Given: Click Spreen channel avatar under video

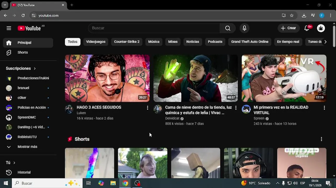Looking at the screenshot, I should click(246, 109).
